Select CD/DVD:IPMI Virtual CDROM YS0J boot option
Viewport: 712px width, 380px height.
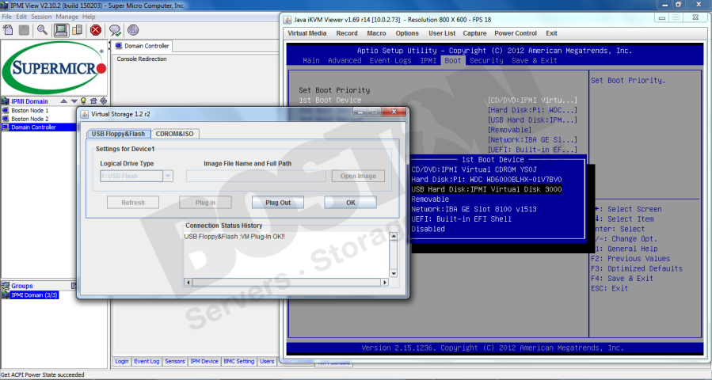click(x=474, y=169)
